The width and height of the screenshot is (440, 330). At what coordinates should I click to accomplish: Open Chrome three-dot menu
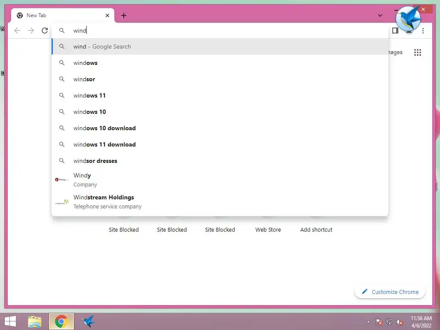pos(423,31)
